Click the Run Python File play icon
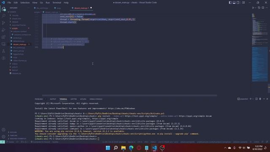 pos(253,8)
